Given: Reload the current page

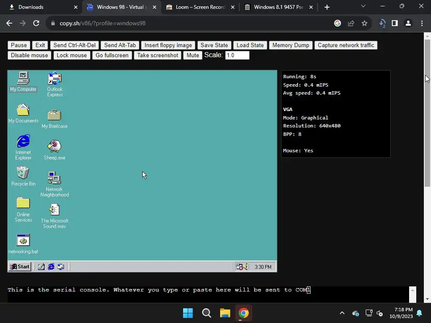Looking at the screenshot, I should 36,24.
